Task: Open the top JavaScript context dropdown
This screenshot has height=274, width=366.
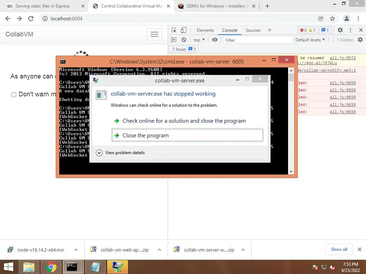Action: point(199,40)
